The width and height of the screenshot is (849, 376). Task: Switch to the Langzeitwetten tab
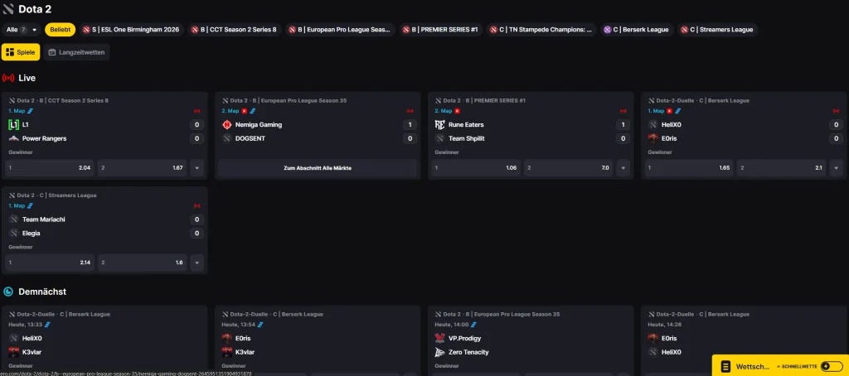(x=75, y=52)
